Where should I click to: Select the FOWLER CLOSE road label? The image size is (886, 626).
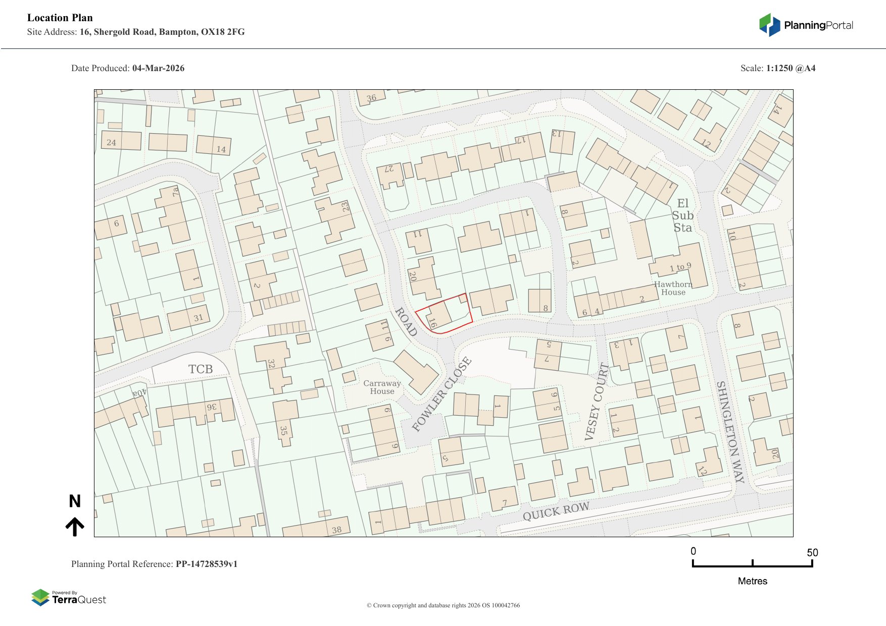pos(441,394)
